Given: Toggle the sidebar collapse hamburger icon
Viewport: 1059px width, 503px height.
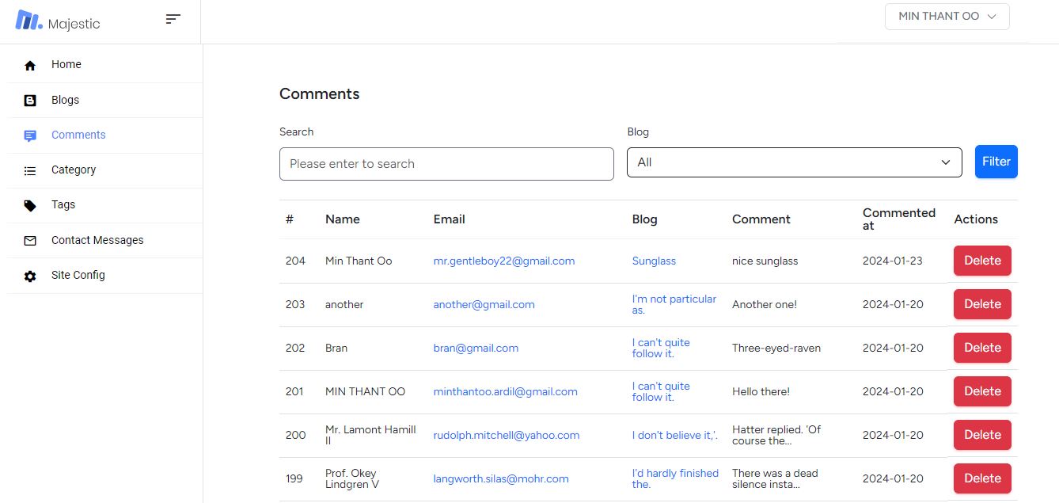Looking at the screenshot, I should [x=173, y=19].
